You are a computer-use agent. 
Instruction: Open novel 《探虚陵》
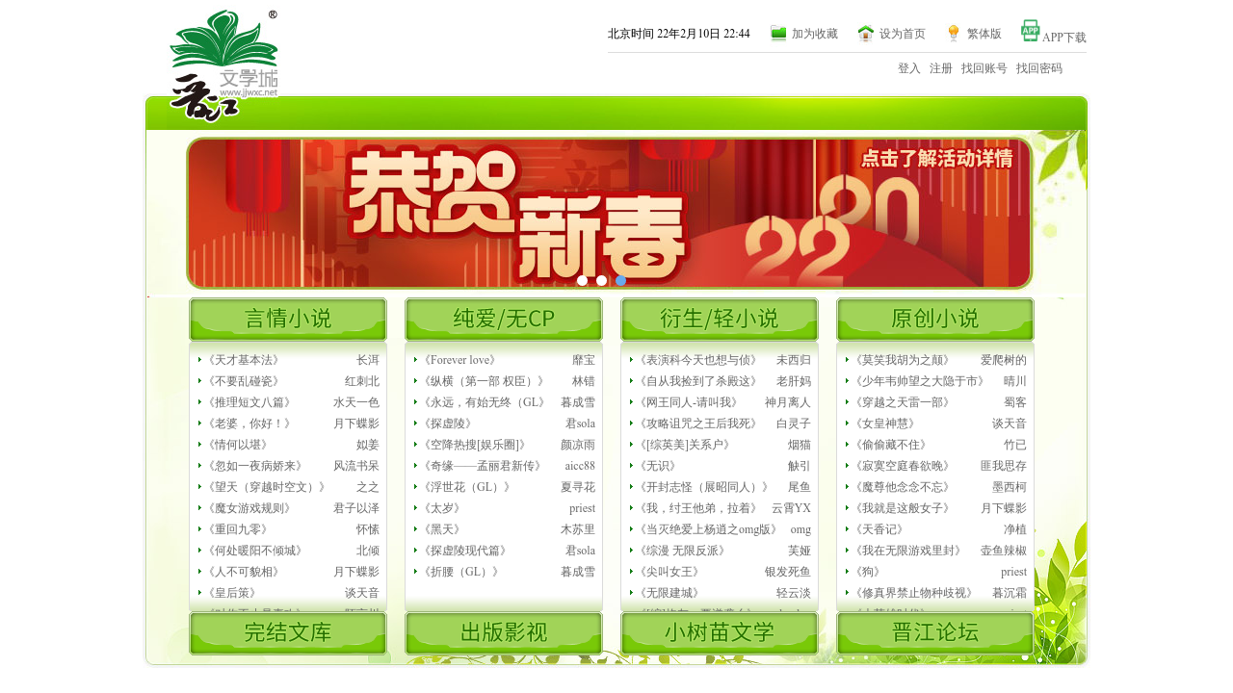[446, 423]
